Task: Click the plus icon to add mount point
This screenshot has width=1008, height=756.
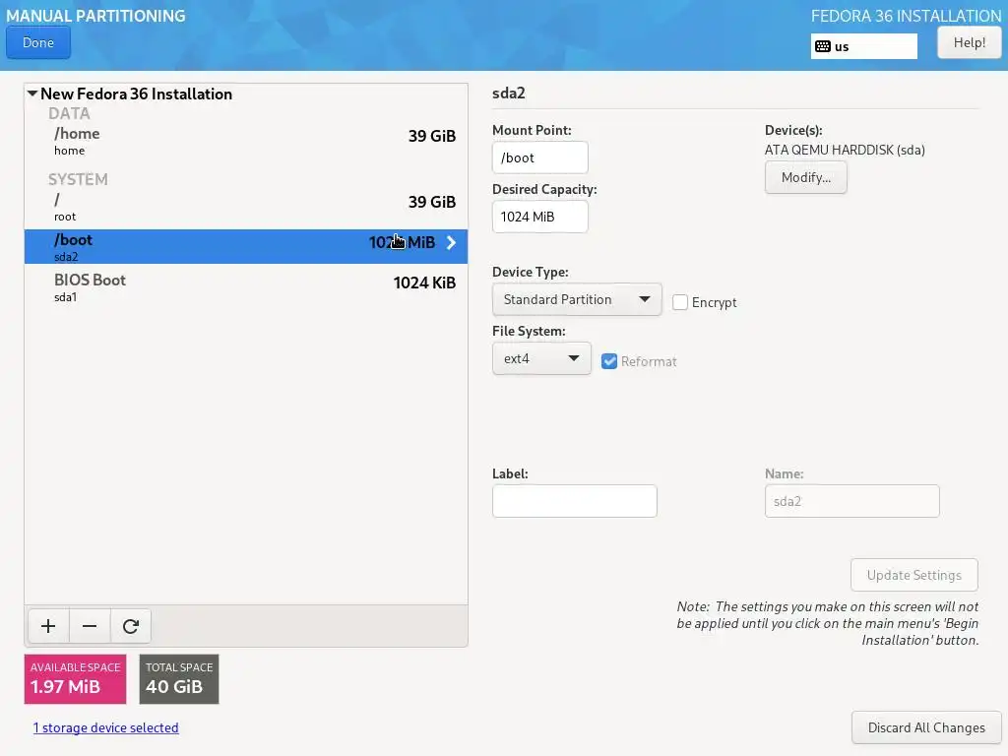Action: pyautogui.click(x=48, y=626)
